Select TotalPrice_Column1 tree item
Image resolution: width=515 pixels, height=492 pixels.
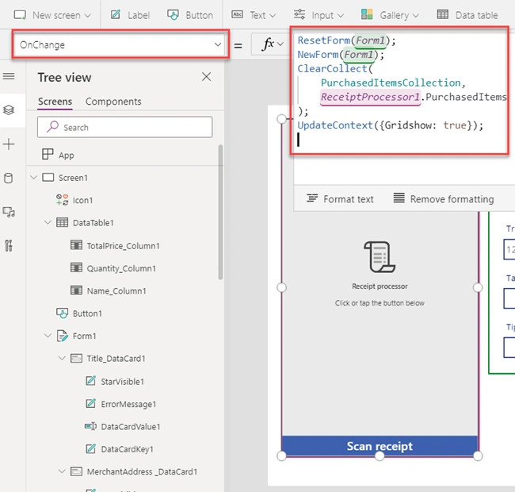coord(123,246)
